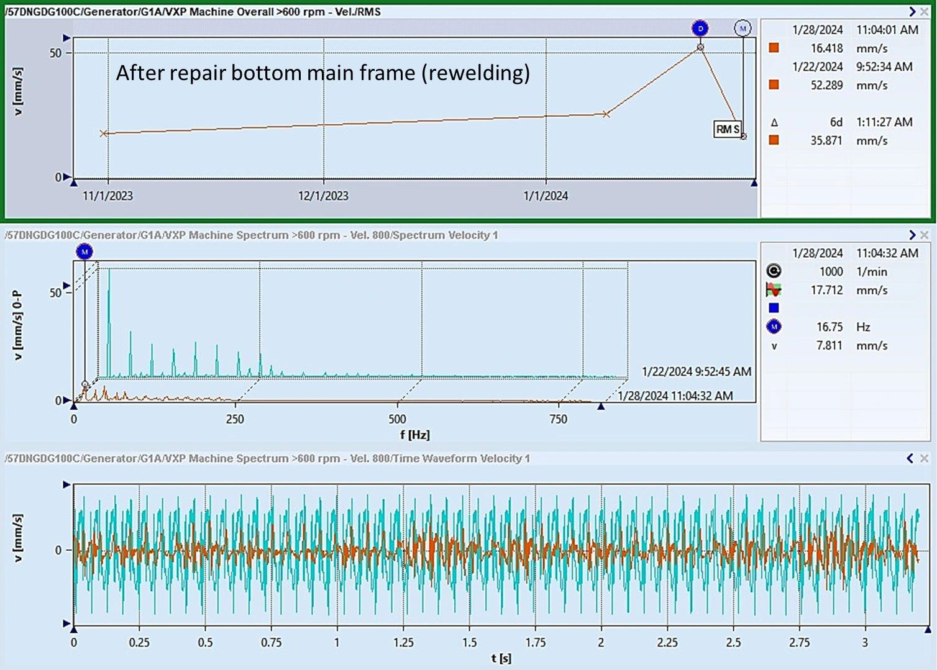Click the 1/22/2024 9:52:45 AM spectrum trace label
Screen dimensions: 937x670
point(697,371)
